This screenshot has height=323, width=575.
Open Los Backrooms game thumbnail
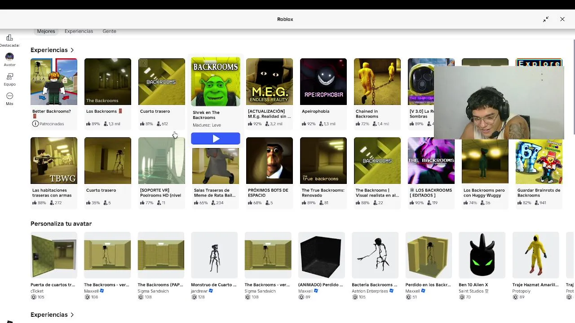(x=108, y=82)
